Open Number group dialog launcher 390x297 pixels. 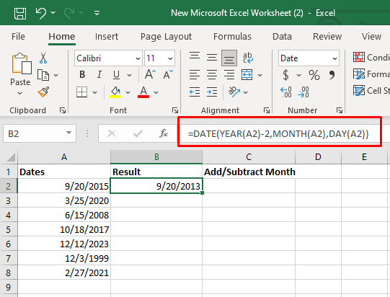click(340, 110)
